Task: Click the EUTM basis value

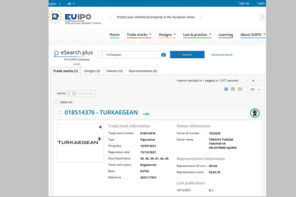Action: pos(144,171)
